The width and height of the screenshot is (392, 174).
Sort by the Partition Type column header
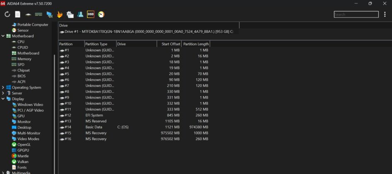[x=100, y=44]
